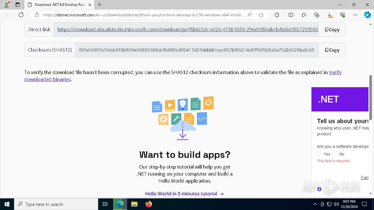Viewport: 374px width, 210px height.
Task: Click the .NET purple survey banner
Action: [x=340, y=99]
